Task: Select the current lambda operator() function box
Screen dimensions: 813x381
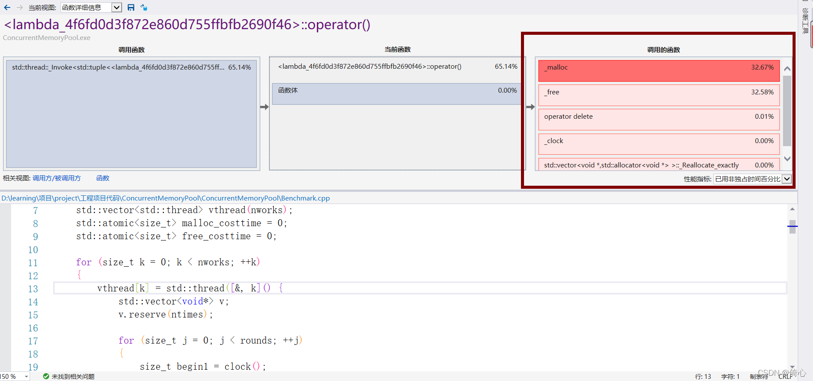Action: click(397, 67)
